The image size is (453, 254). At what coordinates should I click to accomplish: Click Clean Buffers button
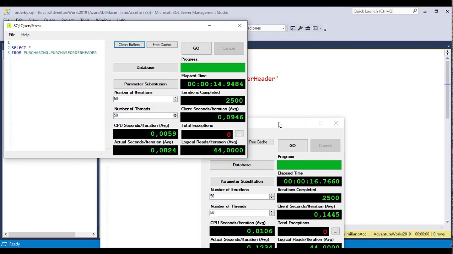click(129, 44)
